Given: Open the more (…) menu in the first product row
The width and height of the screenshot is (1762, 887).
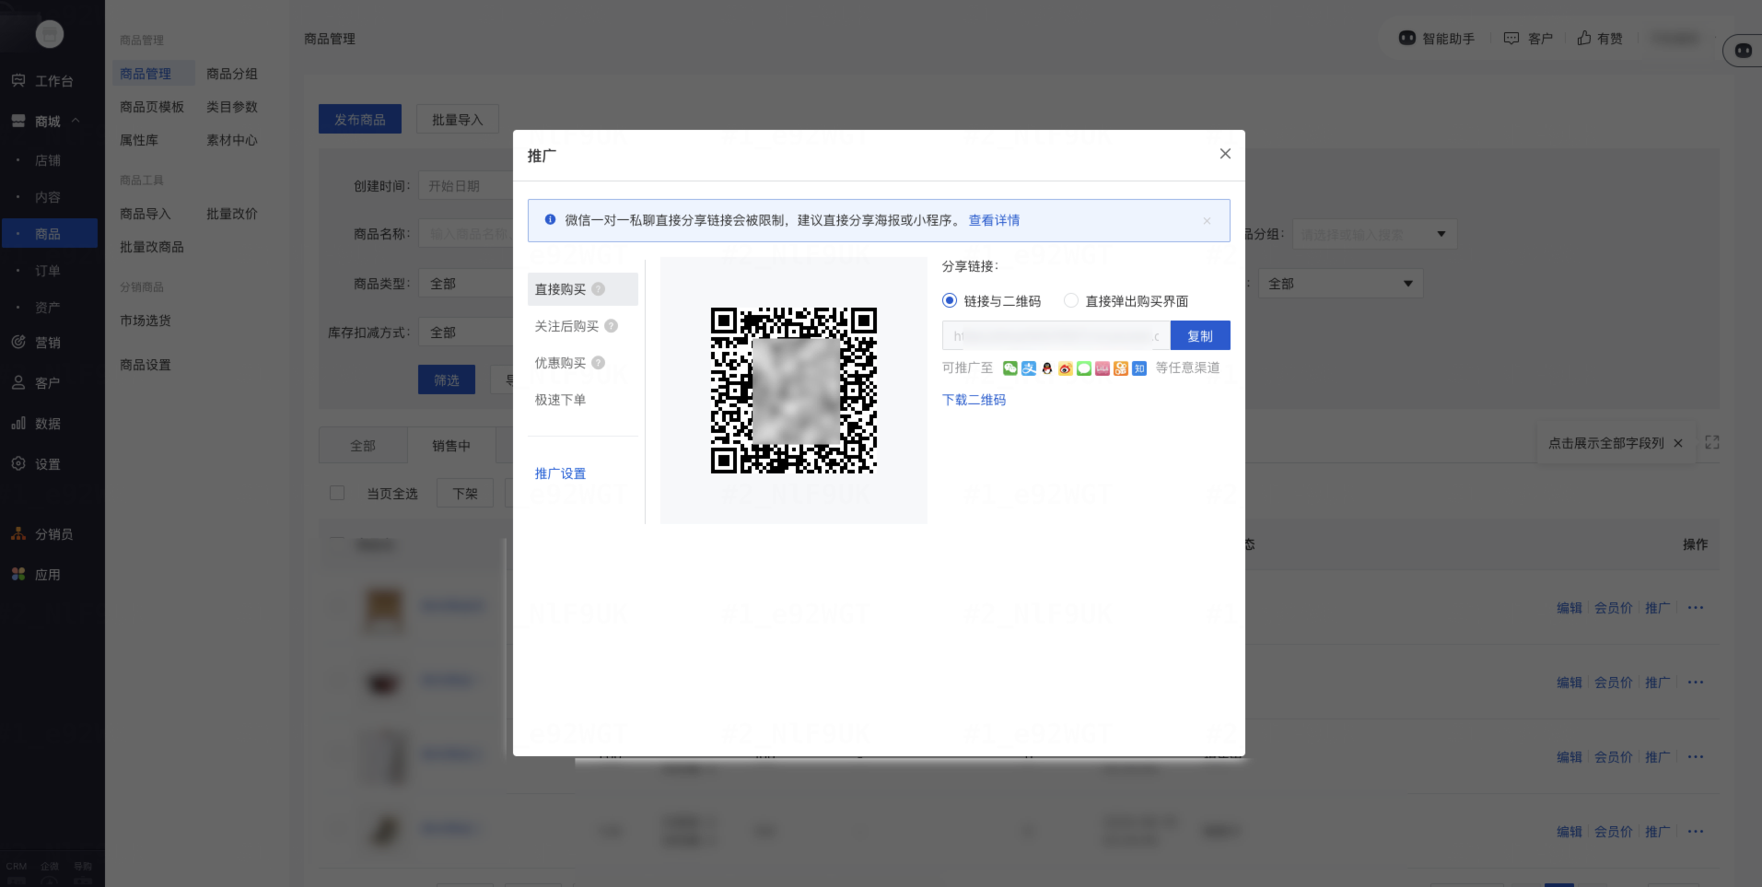Looking at the screenshot, I should click(x=1696, y=608).
